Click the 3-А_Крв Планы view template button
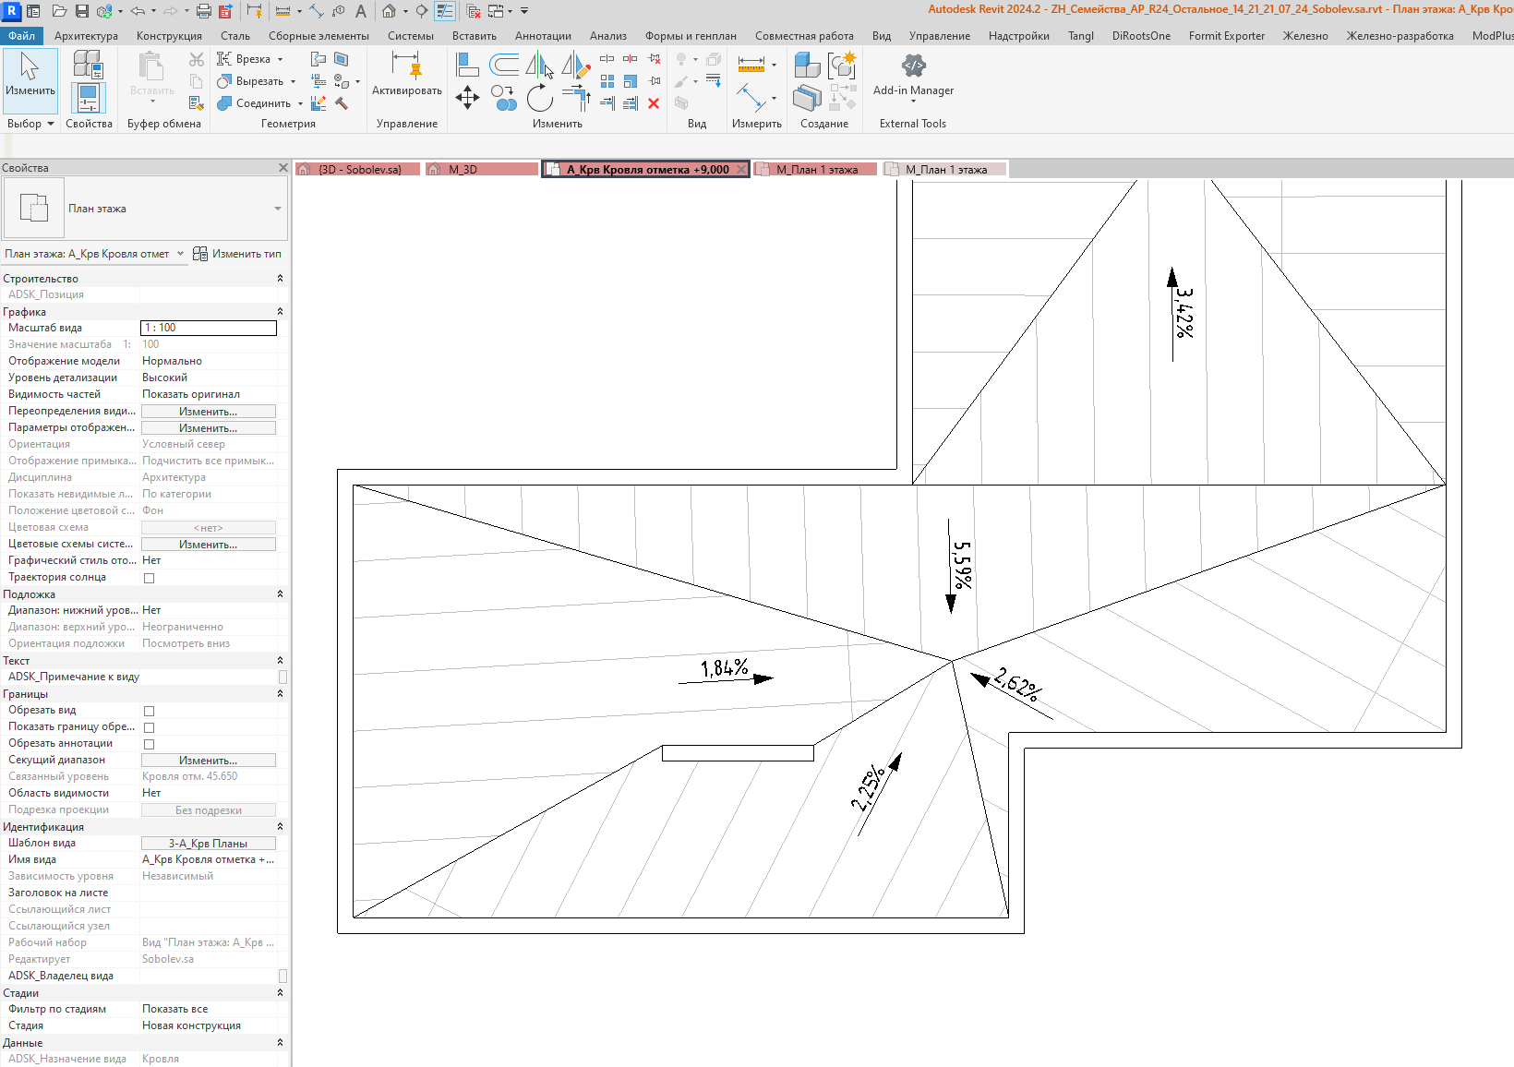Viewport: 1514px width, 1067px height. [x=208, y=844]
